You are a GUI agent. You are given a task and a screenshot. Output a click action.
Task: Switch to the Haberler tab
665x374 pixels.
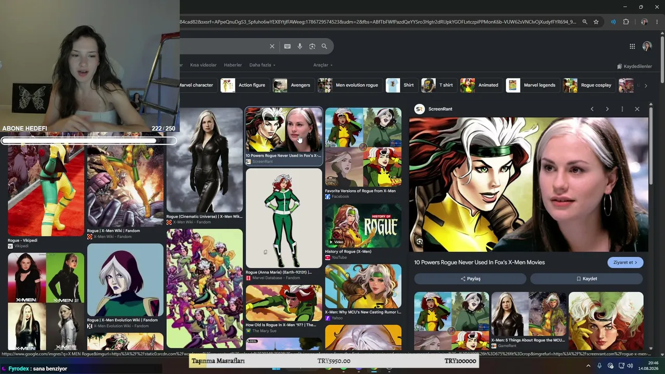coord(233,65)
